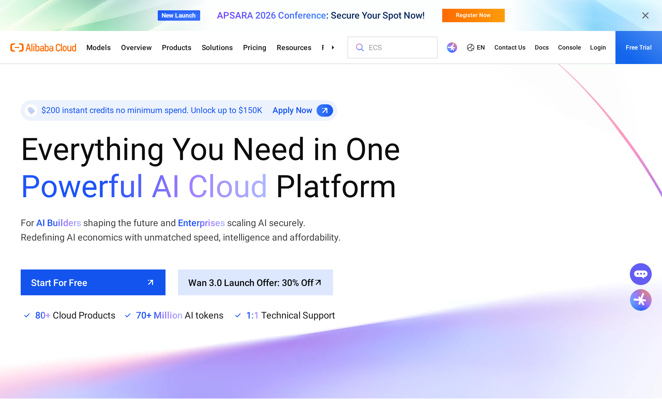Image resolution: width=662 pixels, height=413 pixels.
Task: Expand more nav items with arrow
Action: (x=333, y=47)
